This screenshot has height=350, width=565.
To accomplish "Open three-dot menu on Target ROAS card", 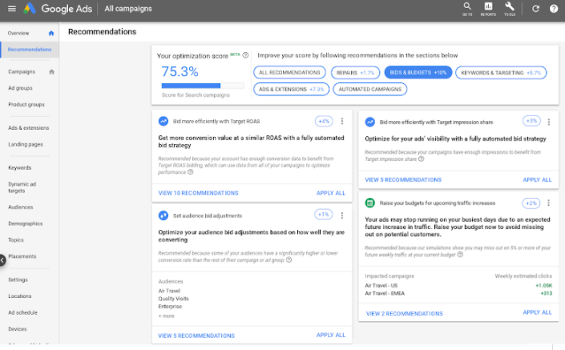I will [x=342, y=122].
